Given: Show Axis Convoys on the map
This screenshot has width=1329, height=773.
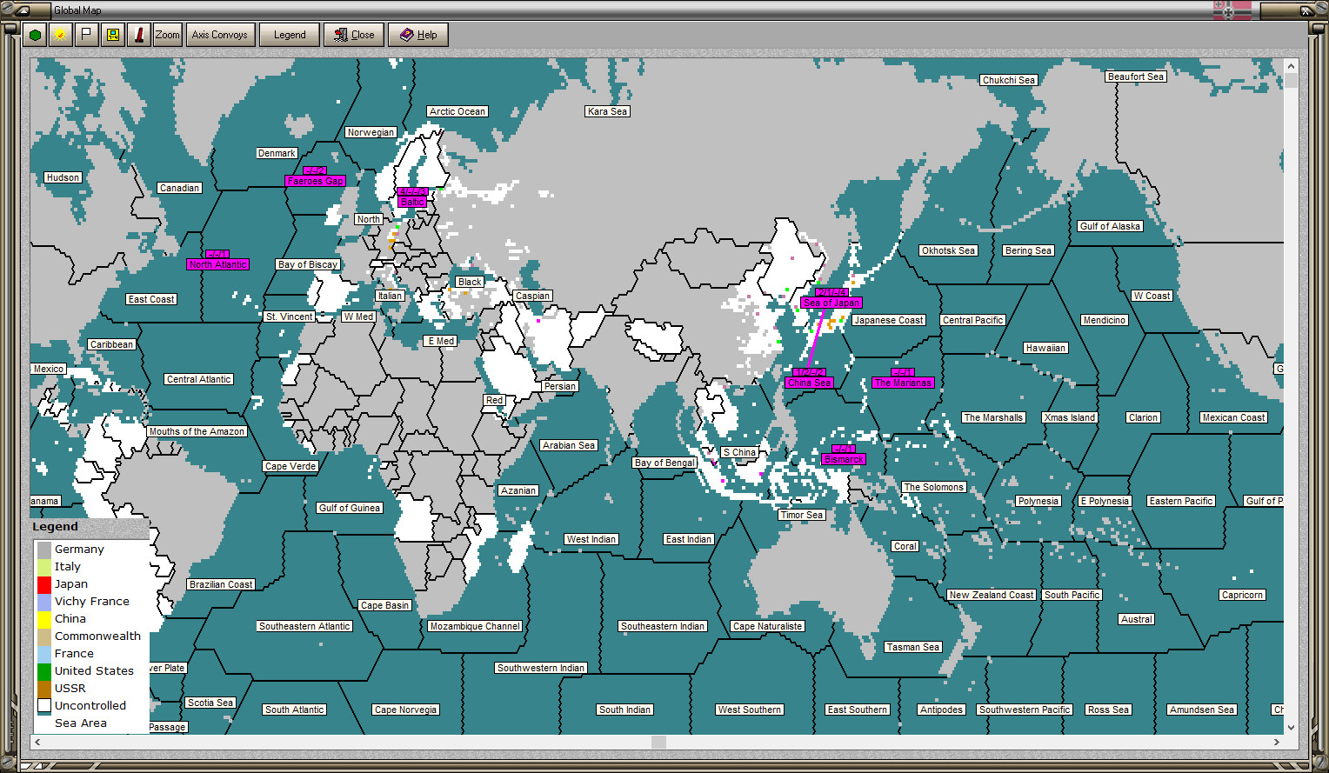Looking at the screenshot, I should (219, 35).
